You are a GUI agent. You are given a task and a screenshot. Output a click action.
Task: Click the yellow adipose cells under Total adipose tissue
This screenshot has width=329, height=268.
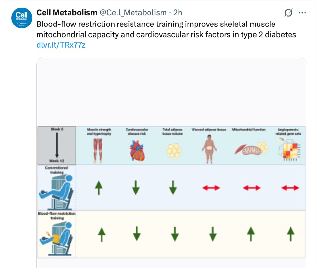pyautogui.click(x=174, y=151)
